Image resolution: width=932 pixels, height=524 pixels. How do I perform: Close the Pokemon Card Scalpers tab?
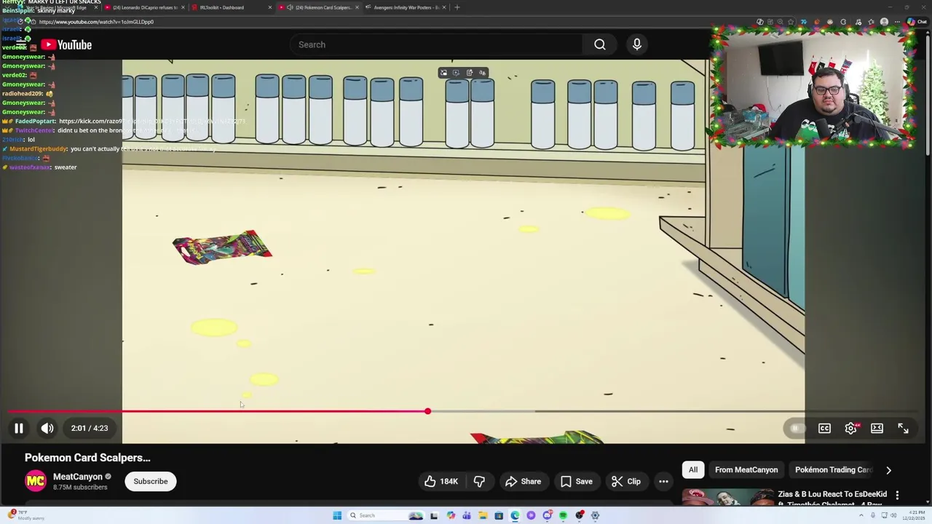(x=357, y=7)
